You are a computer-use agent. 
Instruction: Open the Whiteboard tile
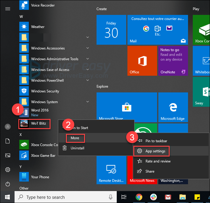coord(201,61)
